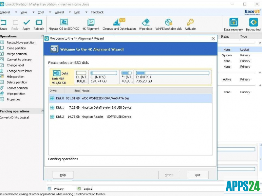Select Disk 1 Kingston DataTraveler row

pyautogui.click(x=130, y=108)
